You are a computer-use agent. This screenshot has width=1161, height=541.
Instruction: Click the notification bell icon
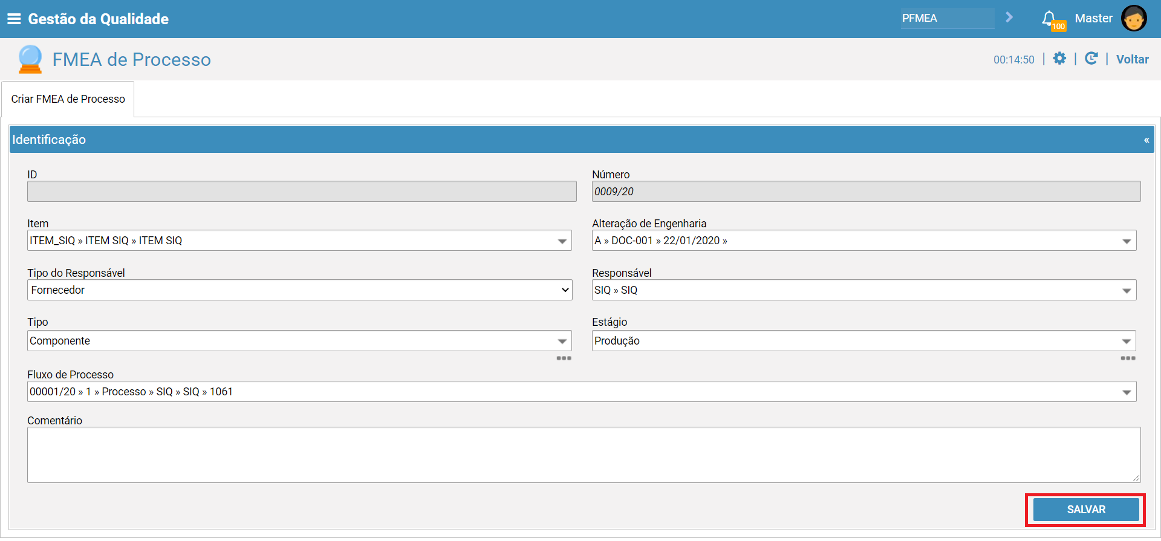(1049, 18)
